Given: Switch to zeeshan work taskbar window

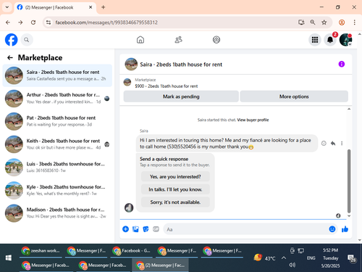Looking at the screenshot, I should 41,251.
